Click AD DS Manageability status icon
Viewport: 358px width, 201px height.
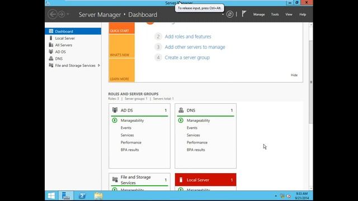[115, 121]
